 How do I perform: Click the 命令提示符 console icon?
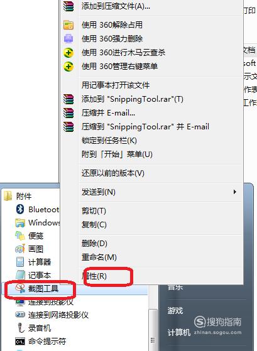(x=20, y=342)
